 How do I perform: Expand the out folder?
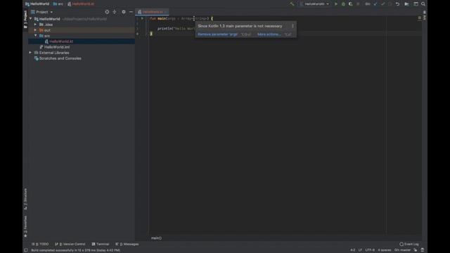(36, 30)
